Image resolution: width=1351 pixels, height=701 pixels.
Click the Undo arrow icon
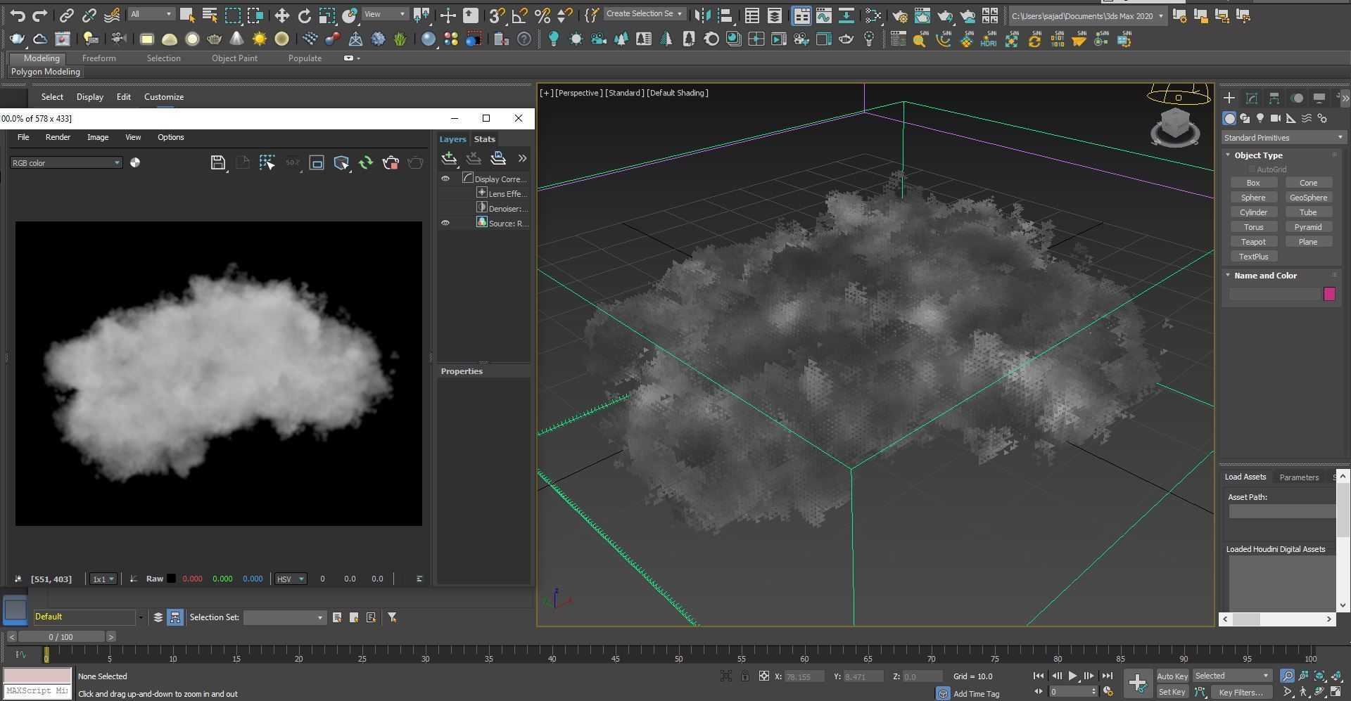(x=18, y=15)
